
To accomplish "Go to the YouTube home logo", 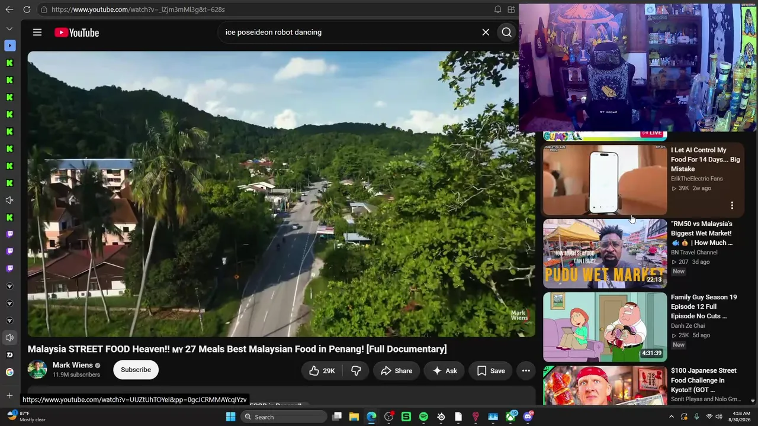I will point(76,33).
